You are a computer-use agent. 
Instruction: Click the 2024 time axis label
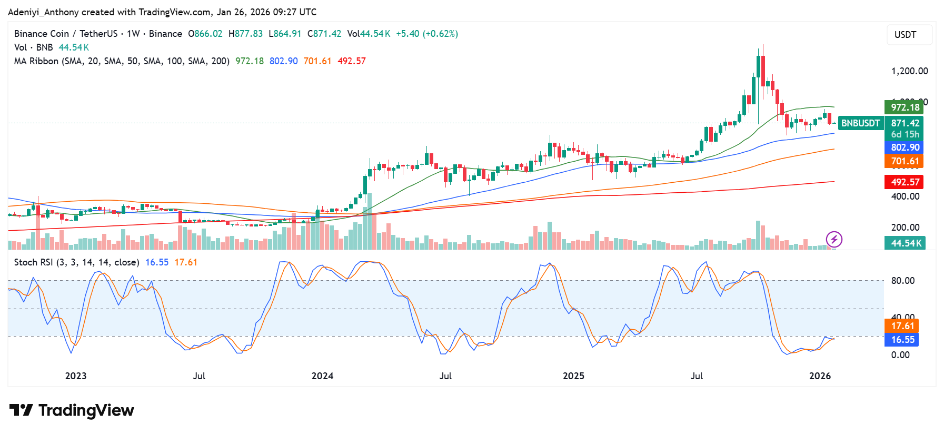[x=322, y=376]
